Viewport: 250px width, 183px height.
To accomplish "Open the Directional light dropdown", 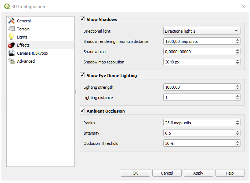I will tap(202, 31).
